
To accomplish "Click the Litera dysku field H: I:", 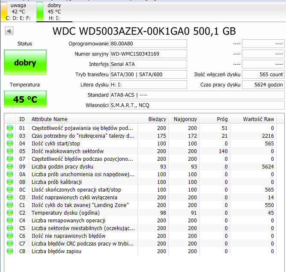I will coord(149,85).
